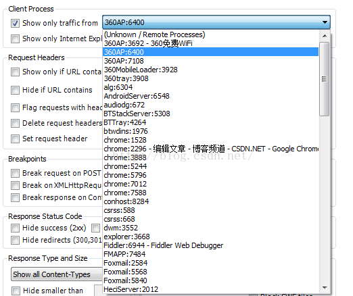Select 'conhost:8284' process
The image size is (353, 296).
(211, 201)
